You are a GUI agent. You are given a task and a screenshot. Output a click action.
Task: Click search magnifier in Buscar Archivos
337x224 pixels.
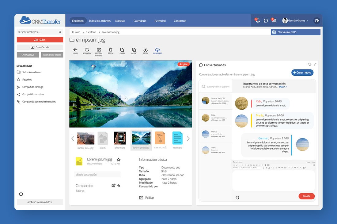click(x=60, y=32)
